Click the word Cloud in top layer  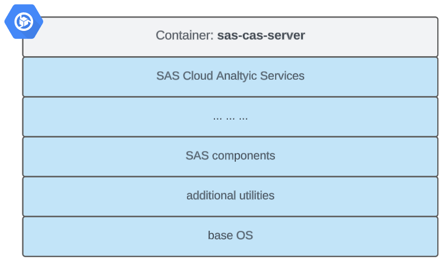(x=197, y=76)
